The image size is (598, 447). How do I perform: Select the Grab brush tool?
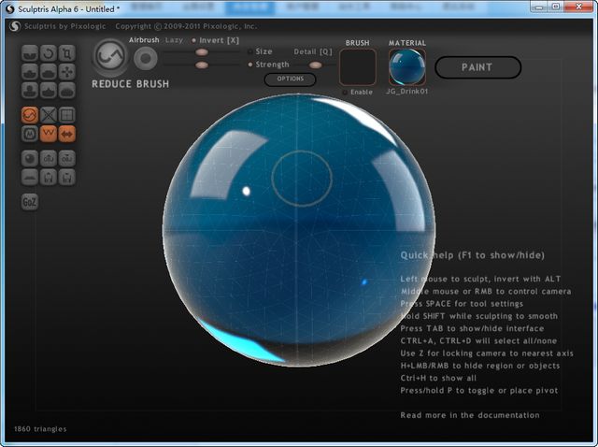tap(67, 71)
